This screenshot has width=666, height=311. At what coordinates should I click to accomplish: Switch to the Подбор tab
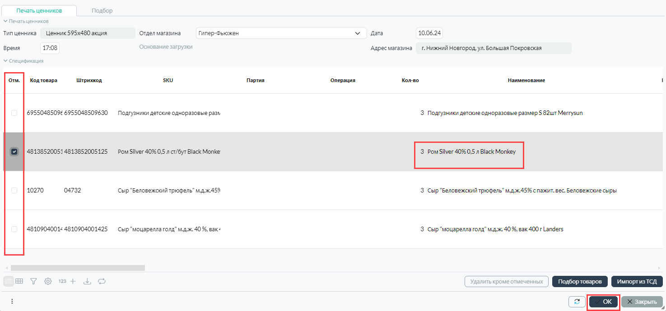coord(102,10)
